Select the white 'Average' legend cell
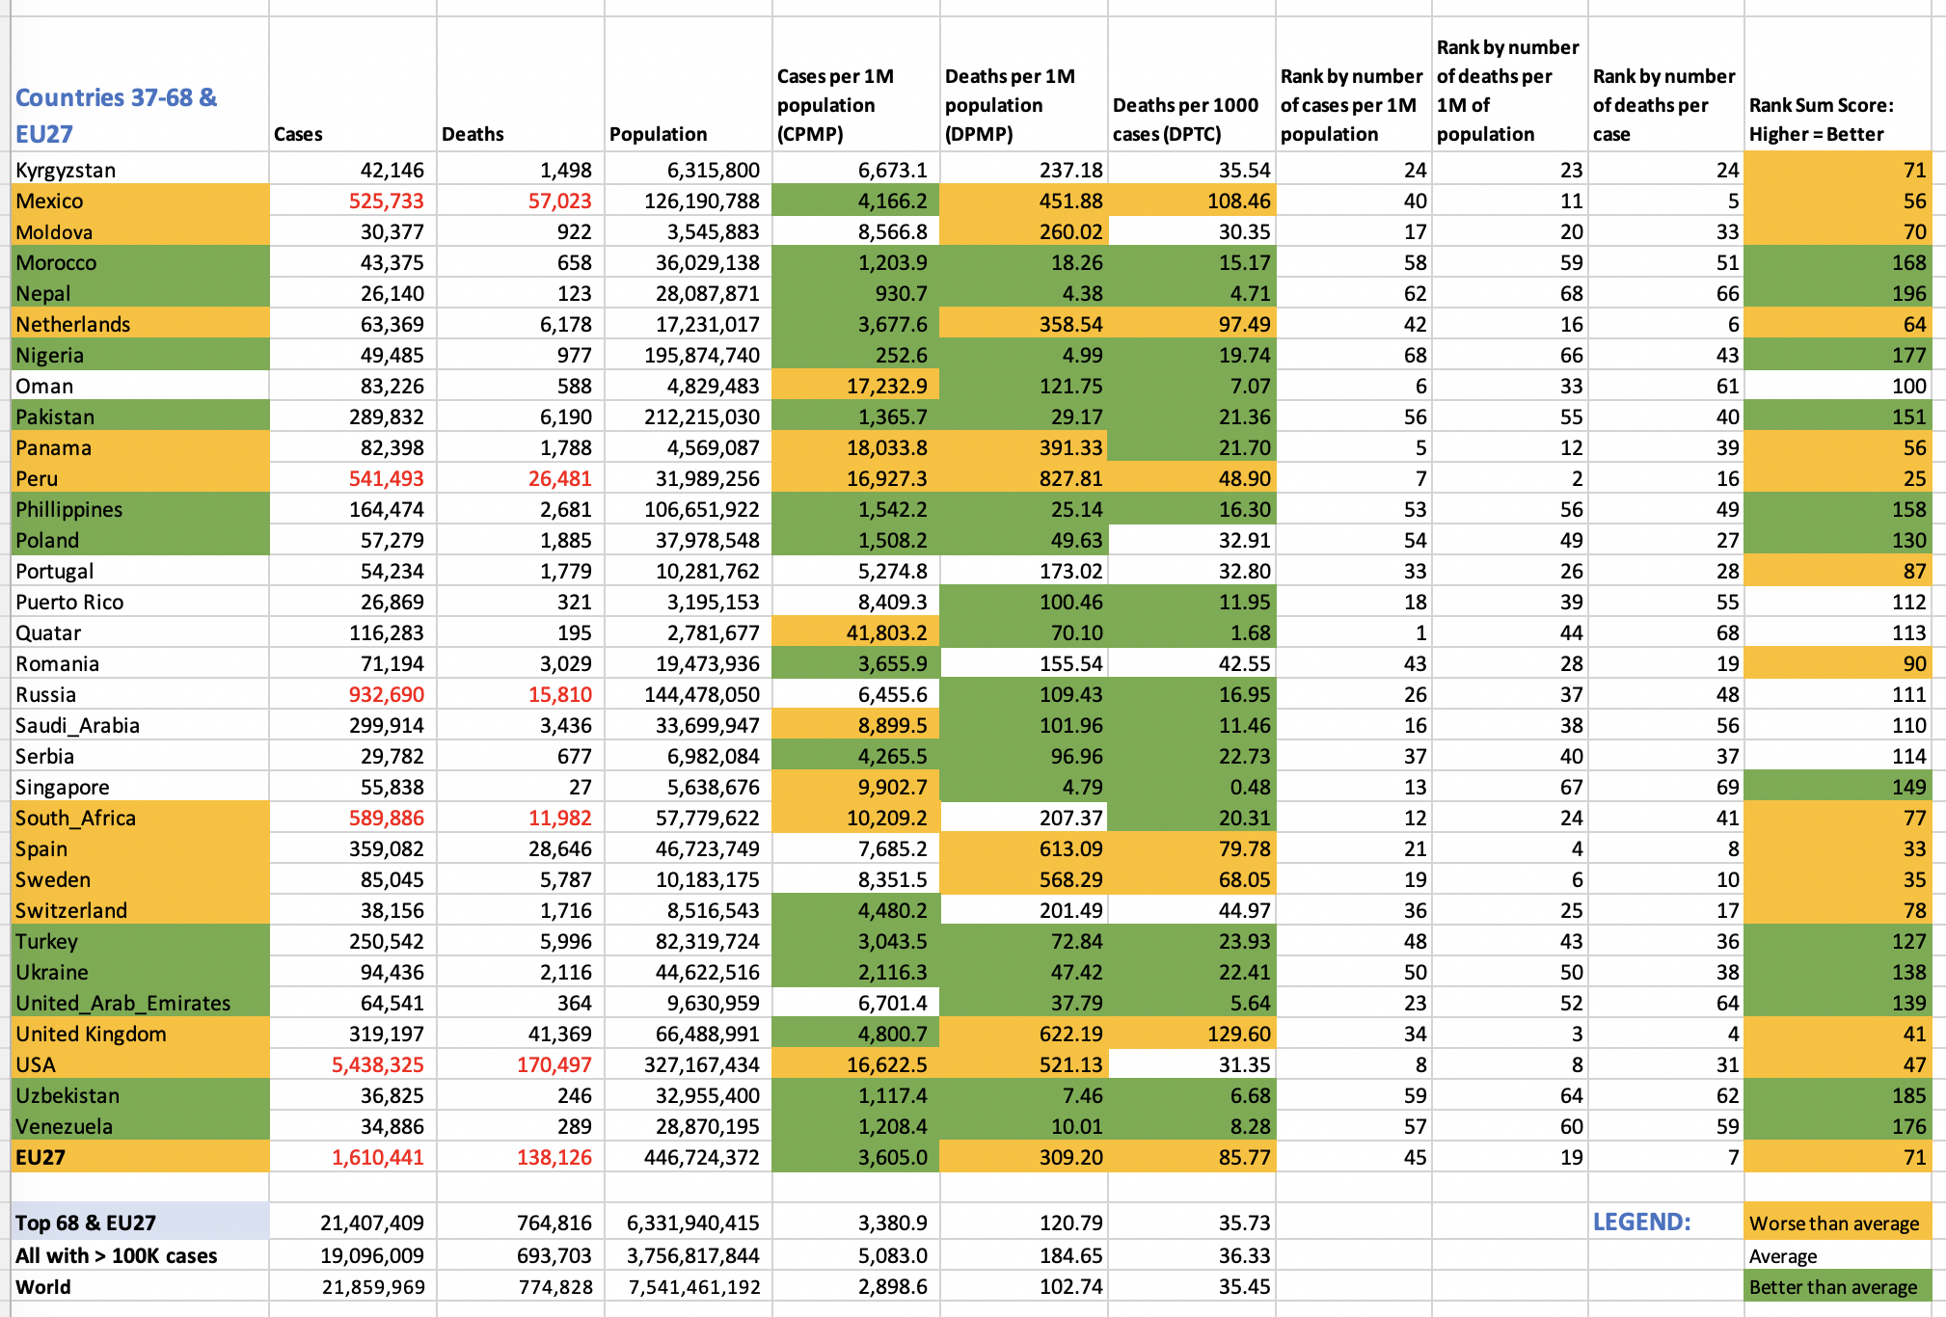Viewport: 1946px width, 1317px height. [x=1837, y=1255]
